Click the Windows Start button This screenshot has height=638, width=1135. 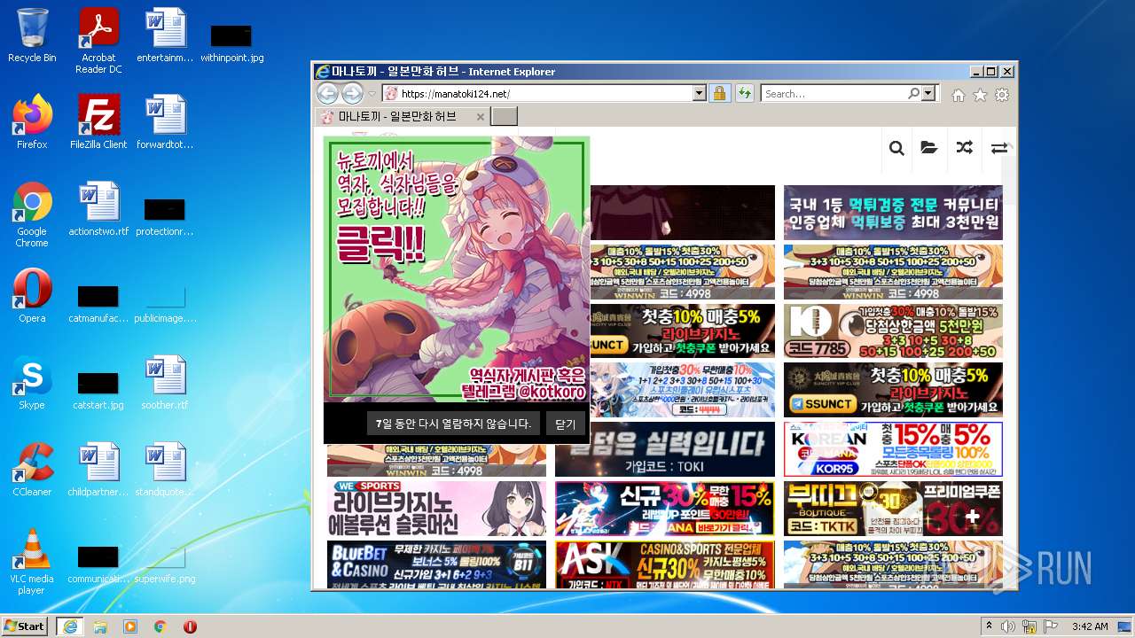[x=25, y=626]
